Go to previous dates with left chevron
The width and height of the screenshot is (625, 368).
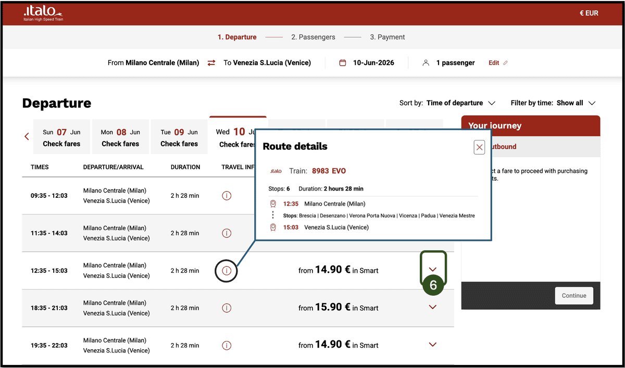click(27, 136)
